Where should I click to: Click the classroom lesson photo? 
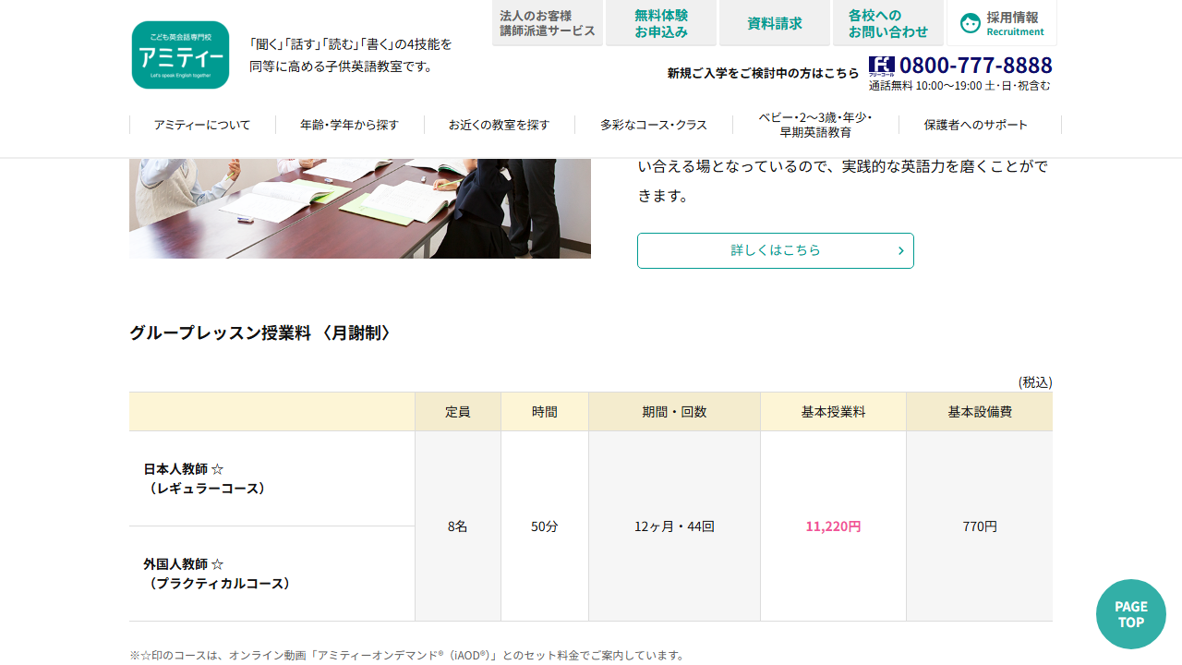click(360, 209)
